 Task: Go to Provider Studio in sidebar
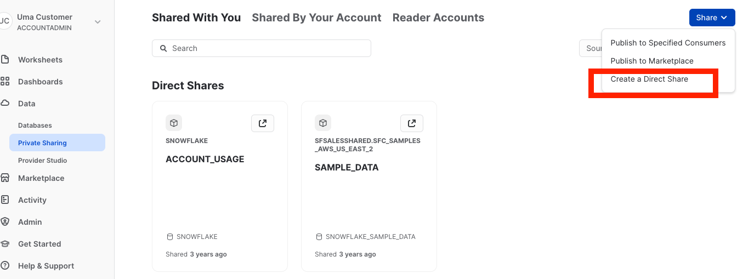[x=43, y=160]
